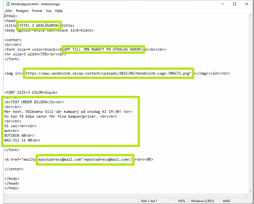Open the Visa menu
Image resolution: width=254 pixels, height=204 pixels.
(49, 11)
